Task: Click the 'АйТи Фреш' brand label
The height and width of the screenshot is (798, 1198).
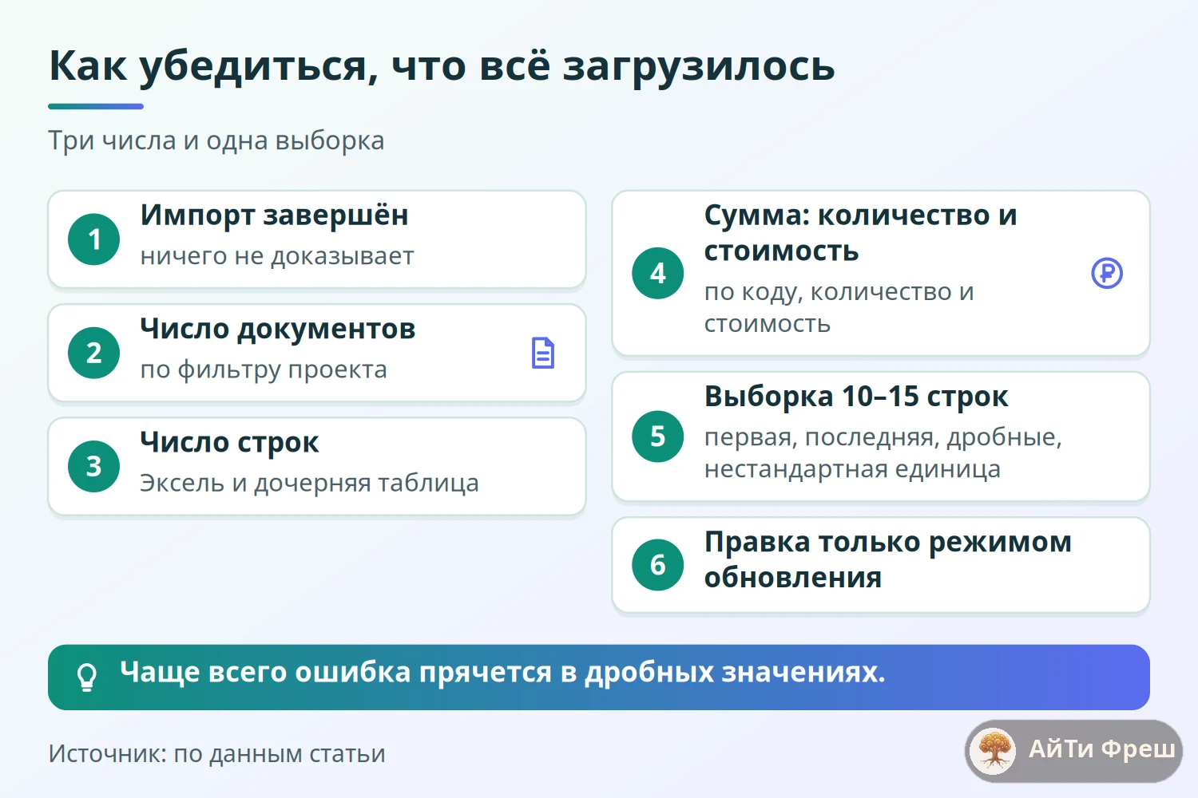Action: 1101,749
